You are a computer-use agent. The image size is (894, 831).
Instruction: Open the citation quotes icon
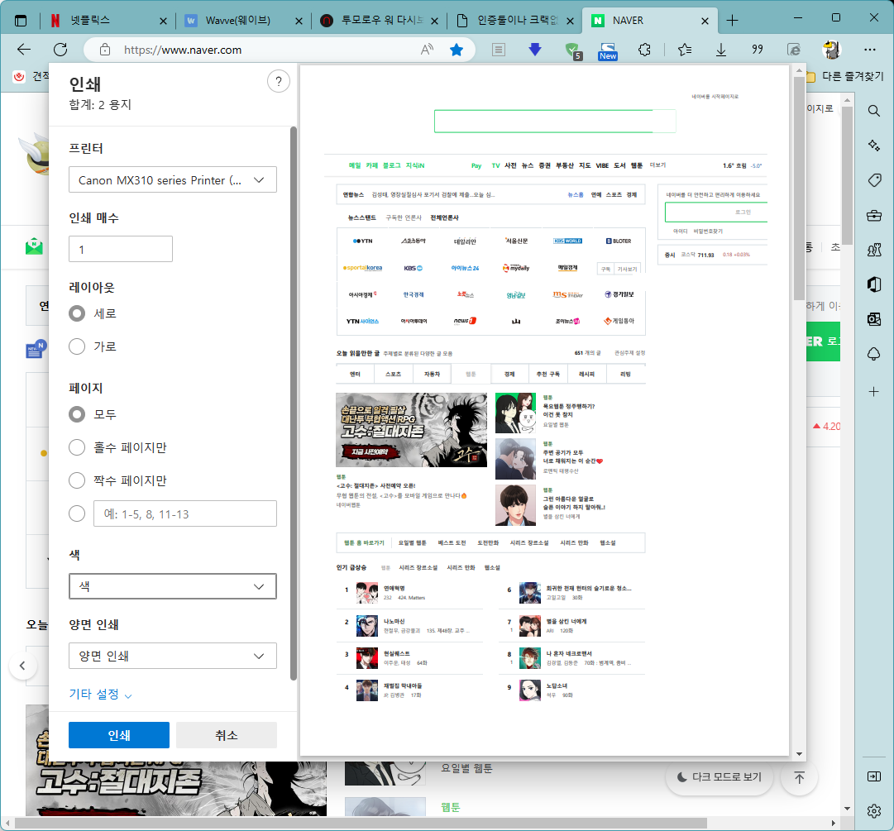(758, 50)
